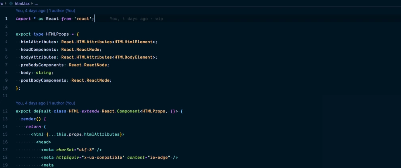The height and width of the screenshot is (168, 401).
Task: Click the HTMLProps type name on line 3
Action: 57,34
